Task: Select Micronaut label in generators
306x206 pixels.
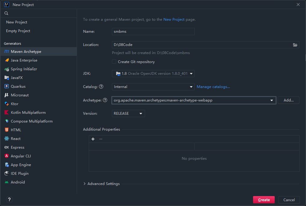Action: point(20,95)
